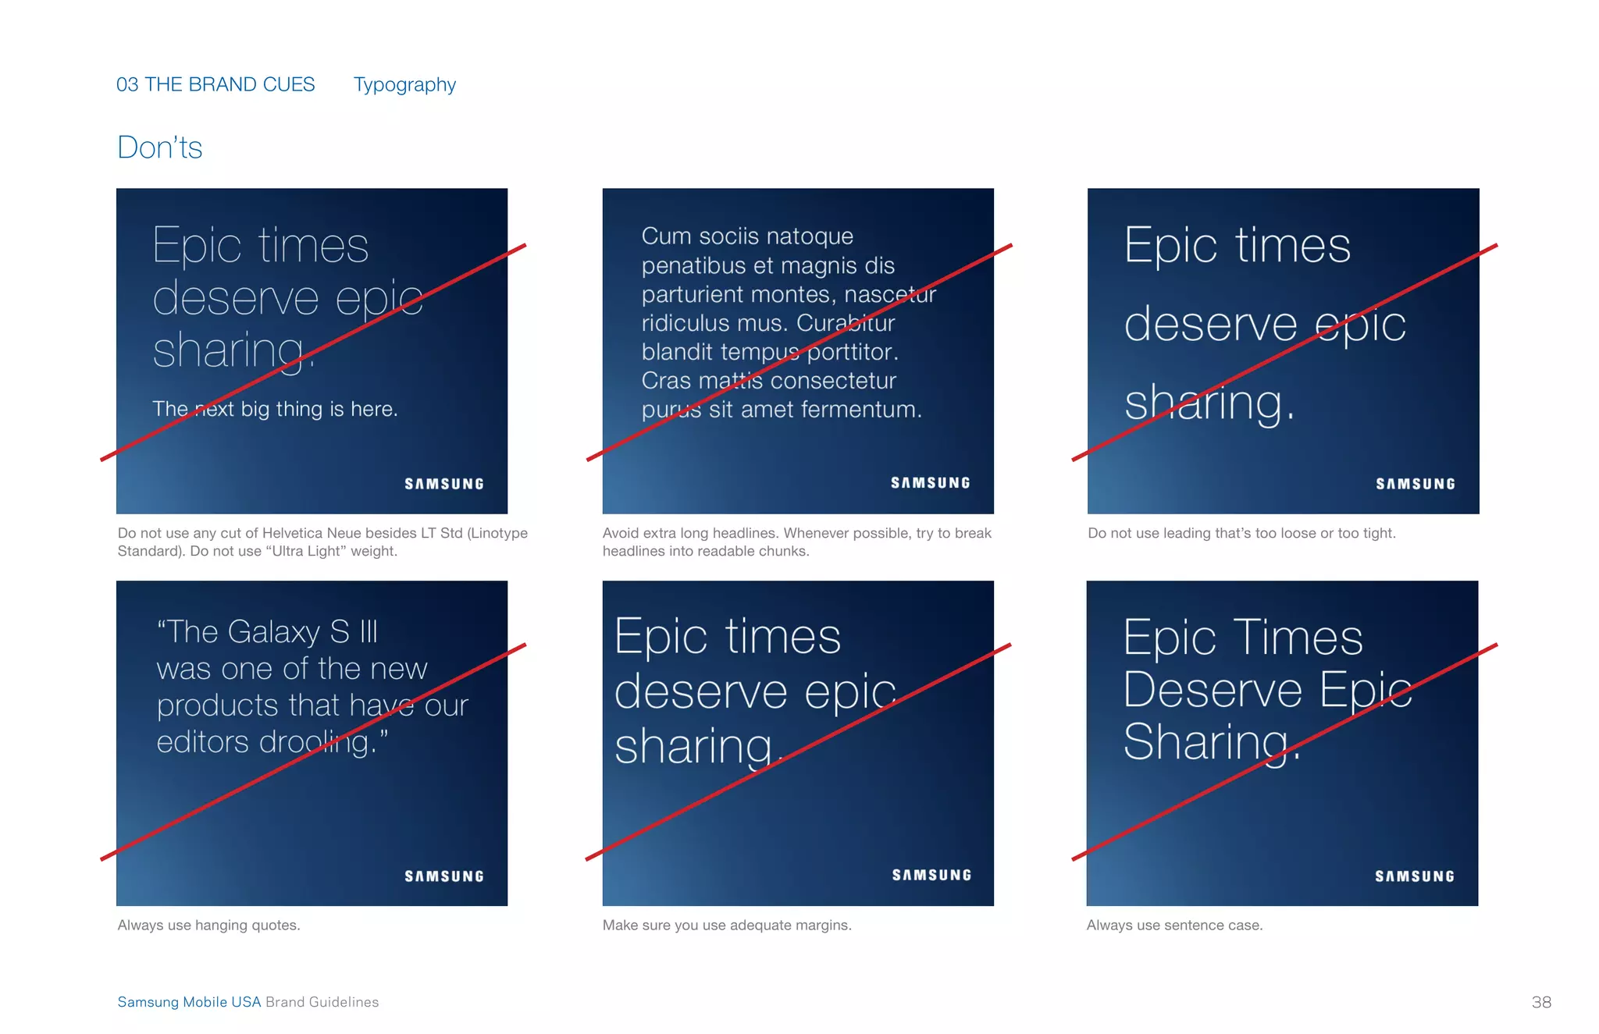Click the Samsung logo in the margins example
The width and height of the screenshot is (1599, 1034).
932,876
